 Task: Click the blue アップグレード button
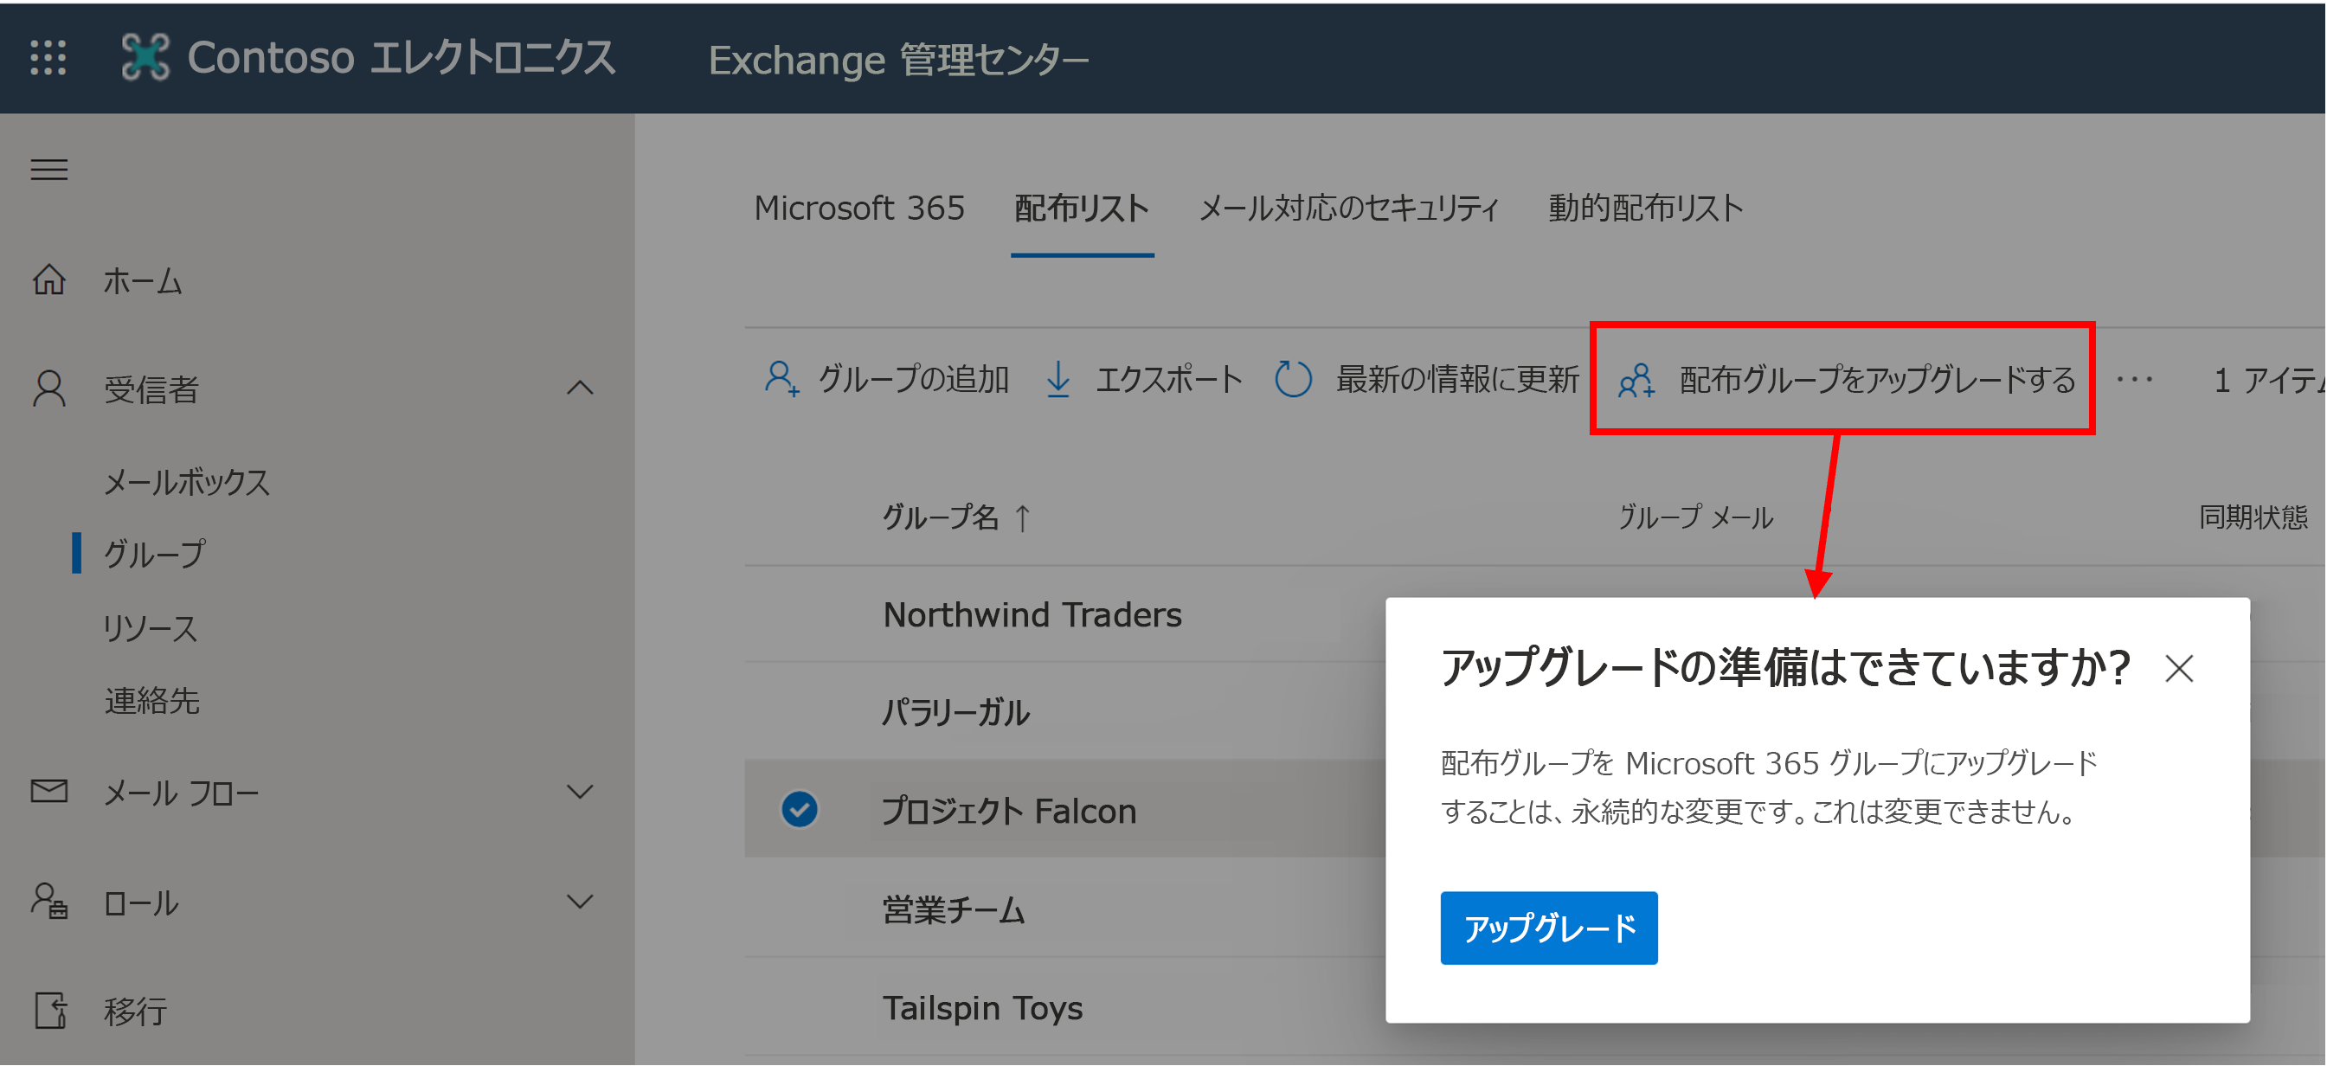pos(1548,928)
